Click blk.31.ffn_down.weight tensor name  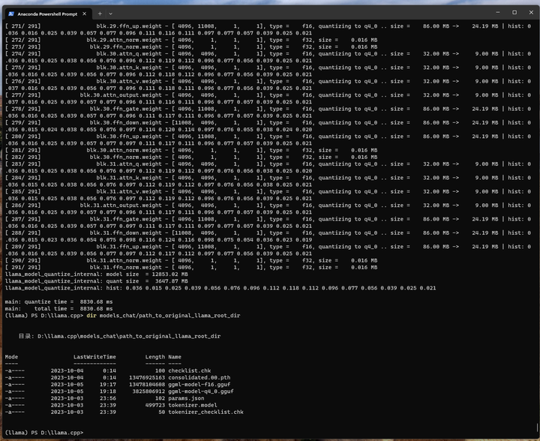(126, 232)
